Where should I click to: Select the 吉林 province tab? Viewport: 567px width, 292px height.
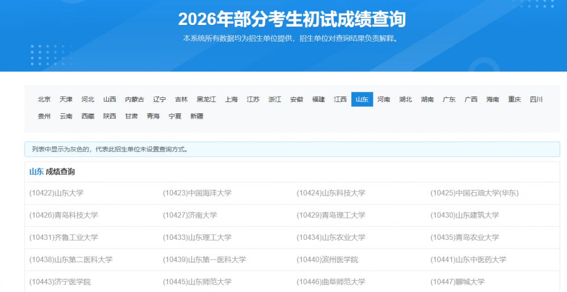(181, 99)
